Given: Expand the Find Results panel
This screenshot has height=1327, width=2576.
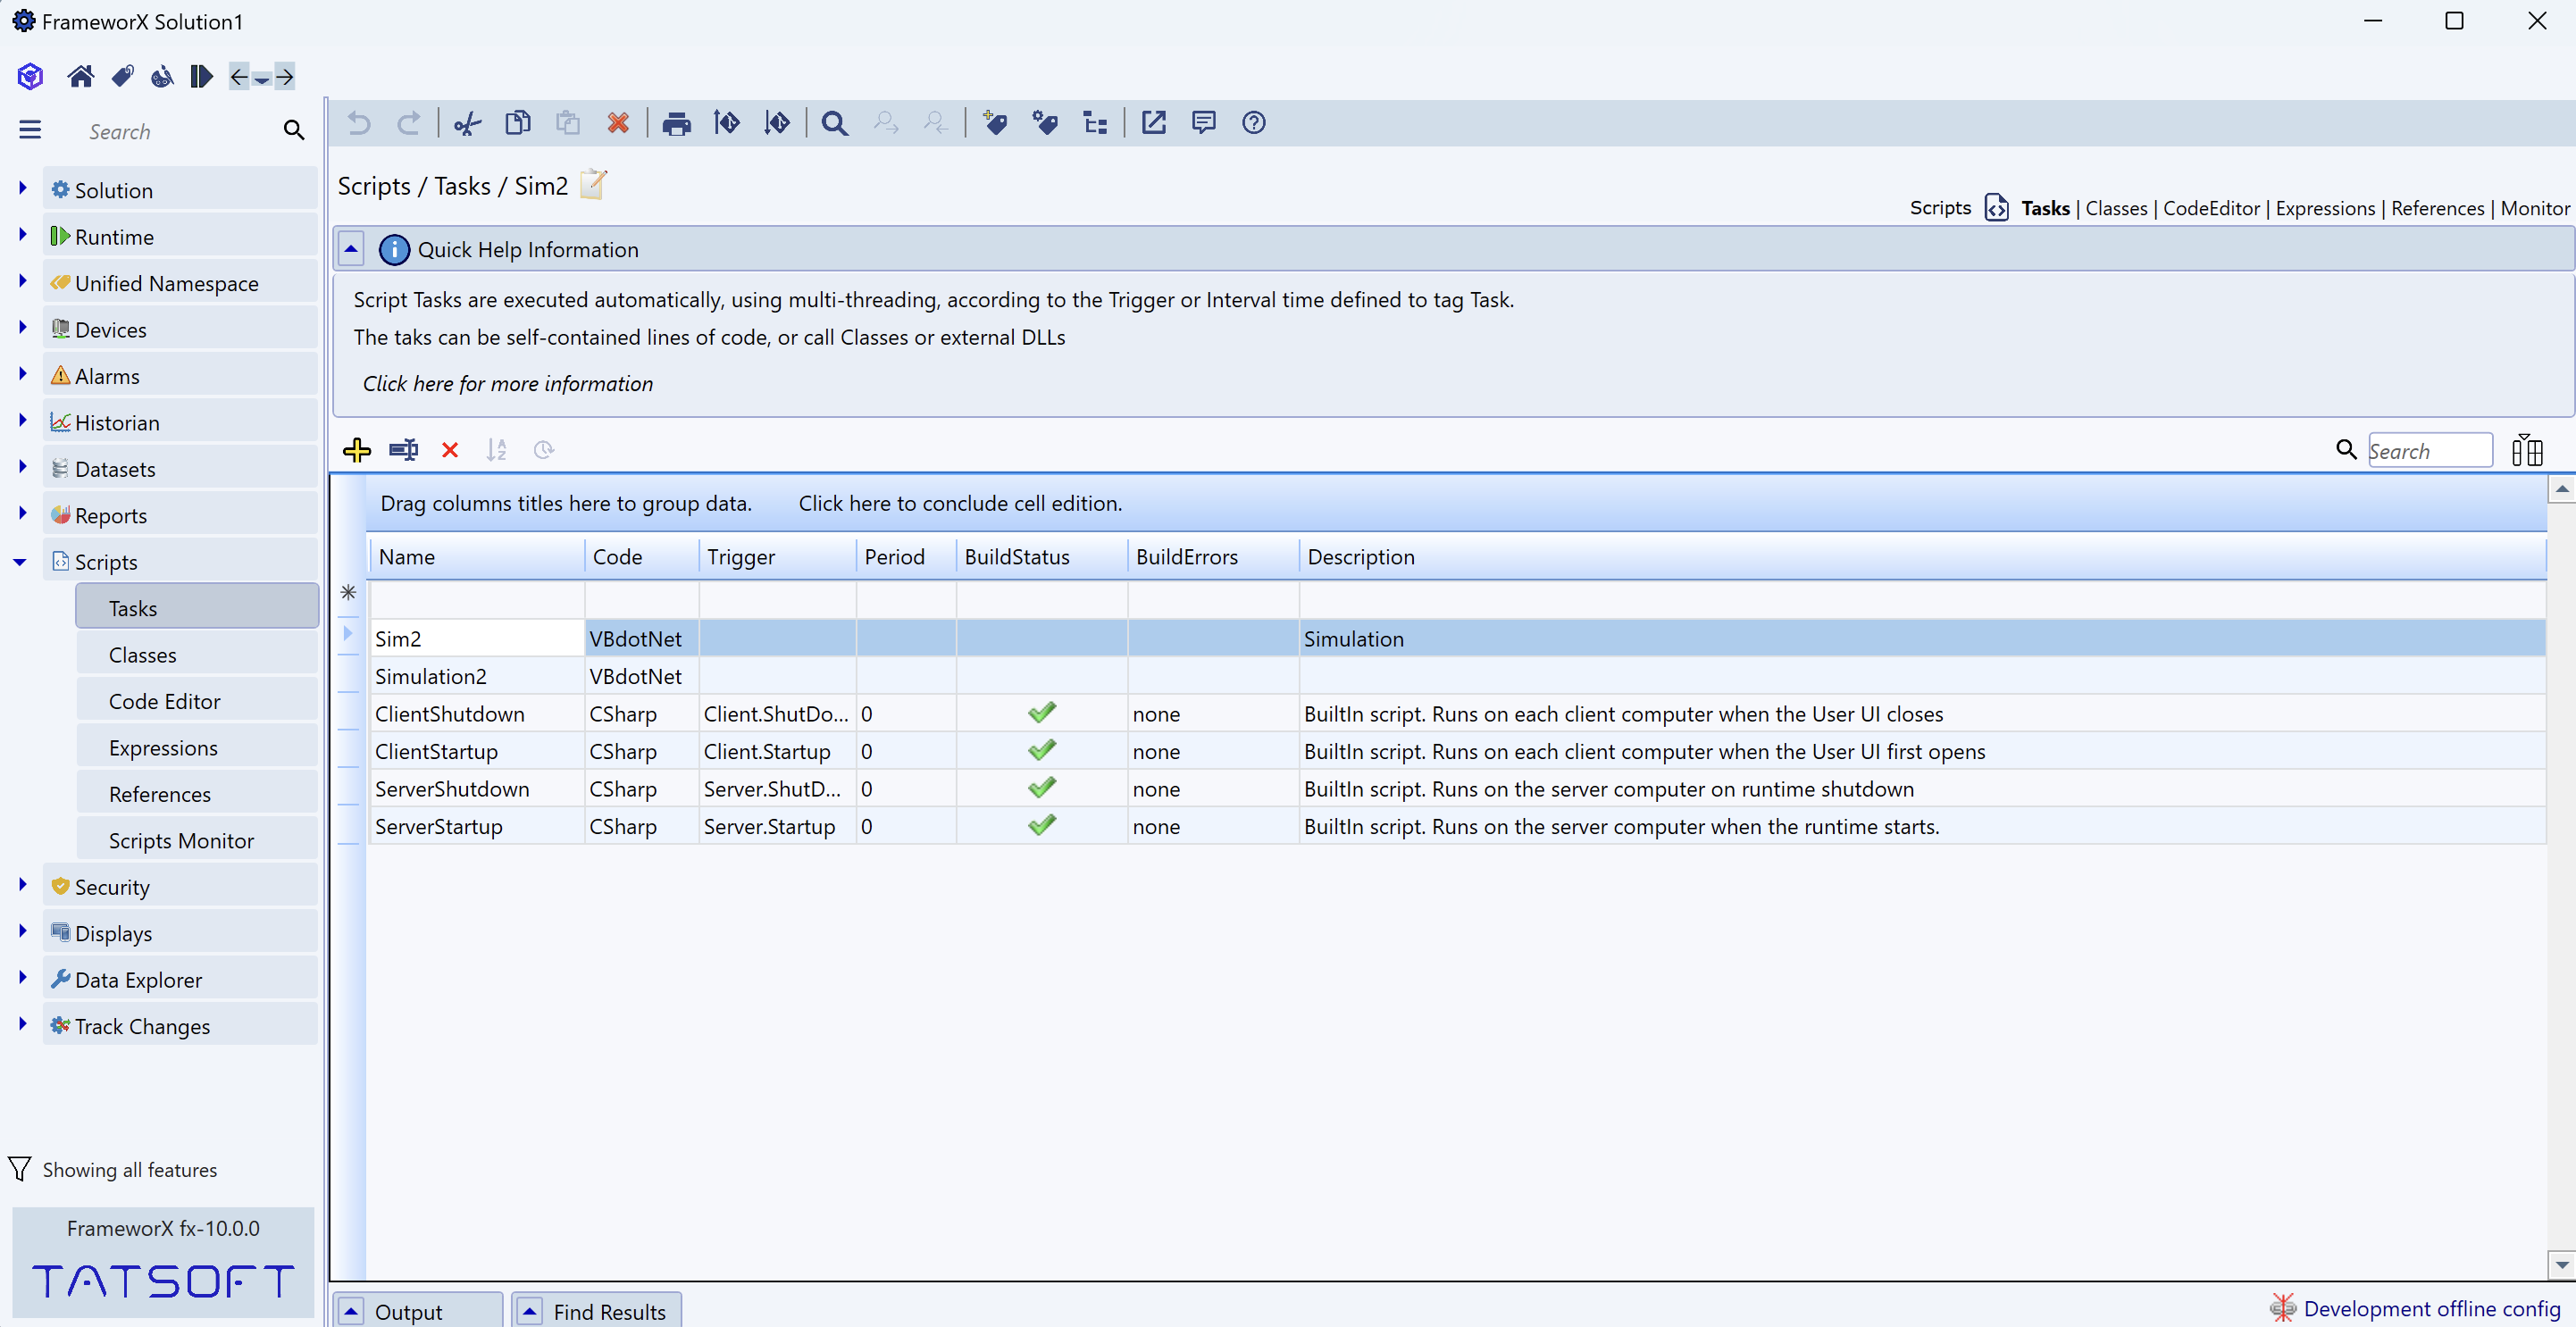Looking at the screenshot, I should click(530, 1311).
